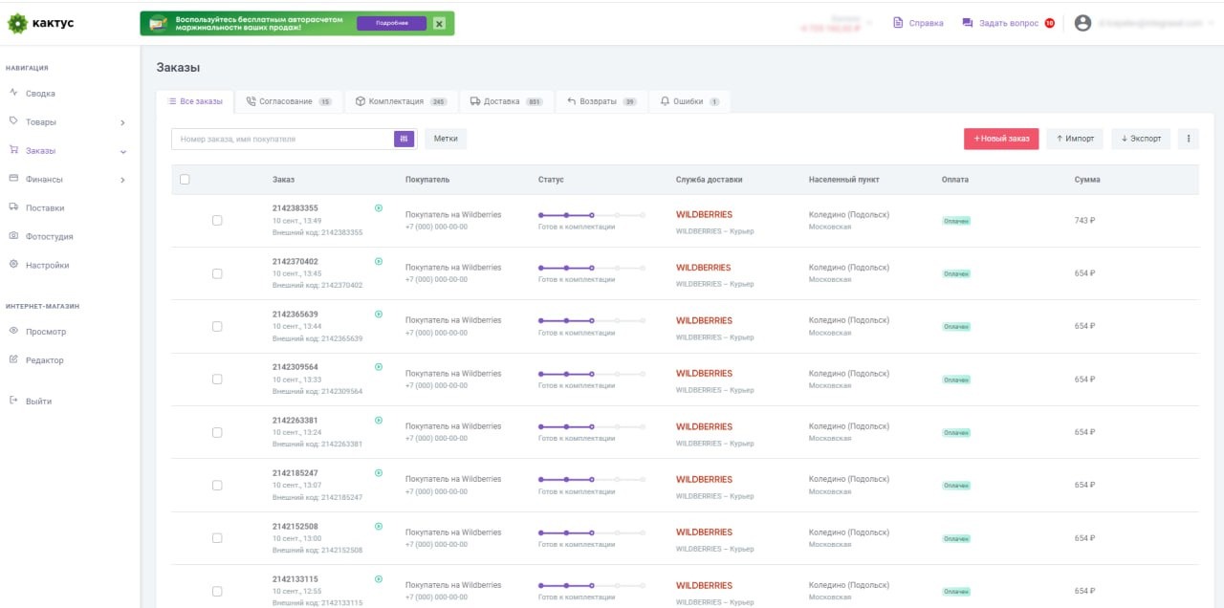Viewport: 1224px width, 608px height.
Task: Toggle the select-all orders checkbox in header
Action: (x=185, y=179)
